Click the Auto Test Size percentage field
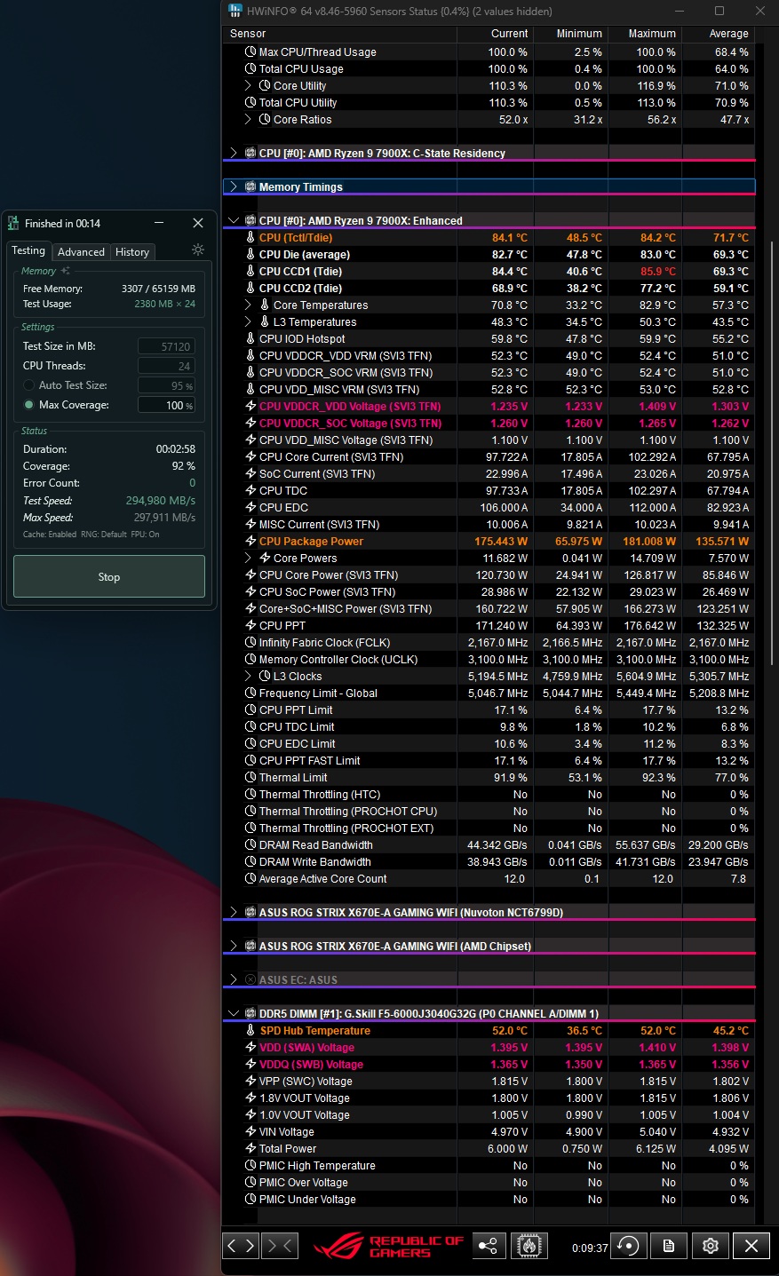Viewport: 779px width, 1276px height. point(167,385)
